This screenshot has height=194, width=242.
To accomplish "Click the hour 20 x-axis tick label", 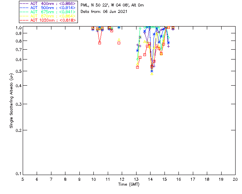I will (x=235, y=179).
